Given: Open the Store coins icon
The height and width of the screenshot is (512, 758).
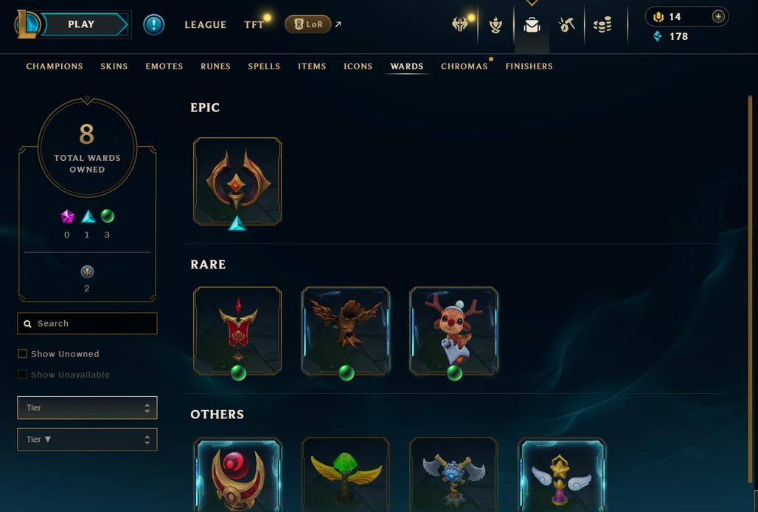Looking at the screenshot, I should click(x=602, y=24).
